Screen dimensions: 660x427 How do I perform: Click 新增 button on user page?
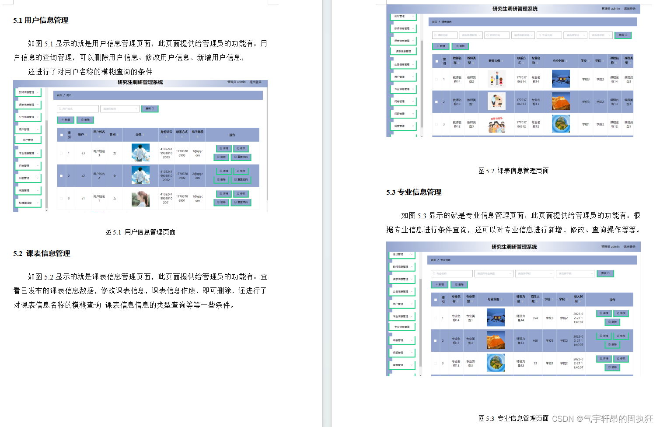click(66, 120)
